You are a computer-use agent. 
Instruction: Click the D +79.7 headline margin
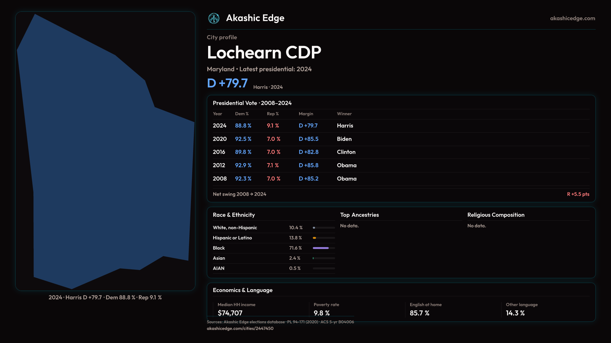pyautogui.click(x=227, y=83)
